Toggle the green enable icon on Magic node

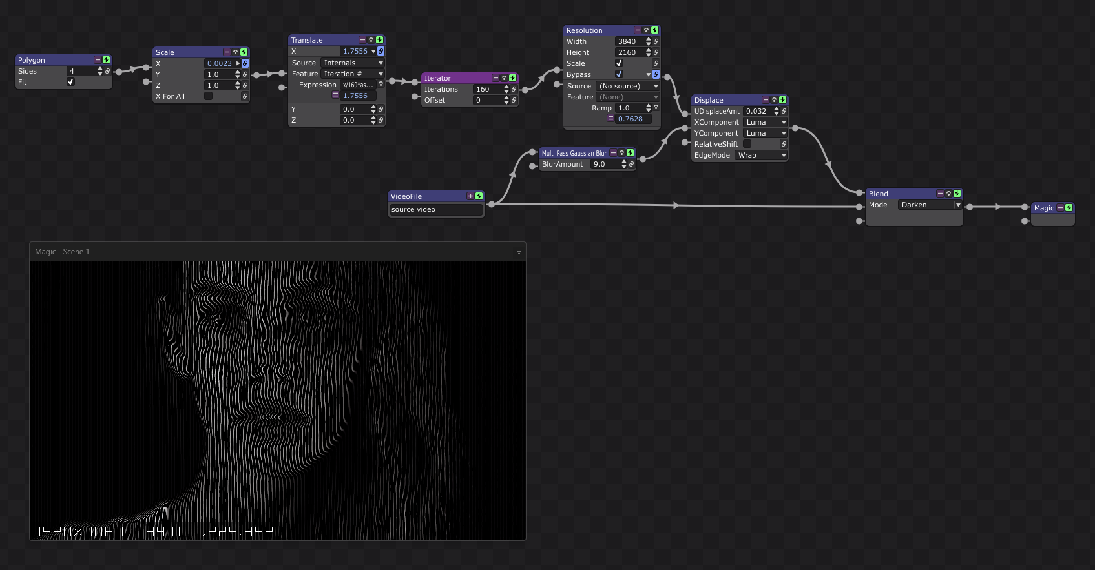click(1069, 208)
